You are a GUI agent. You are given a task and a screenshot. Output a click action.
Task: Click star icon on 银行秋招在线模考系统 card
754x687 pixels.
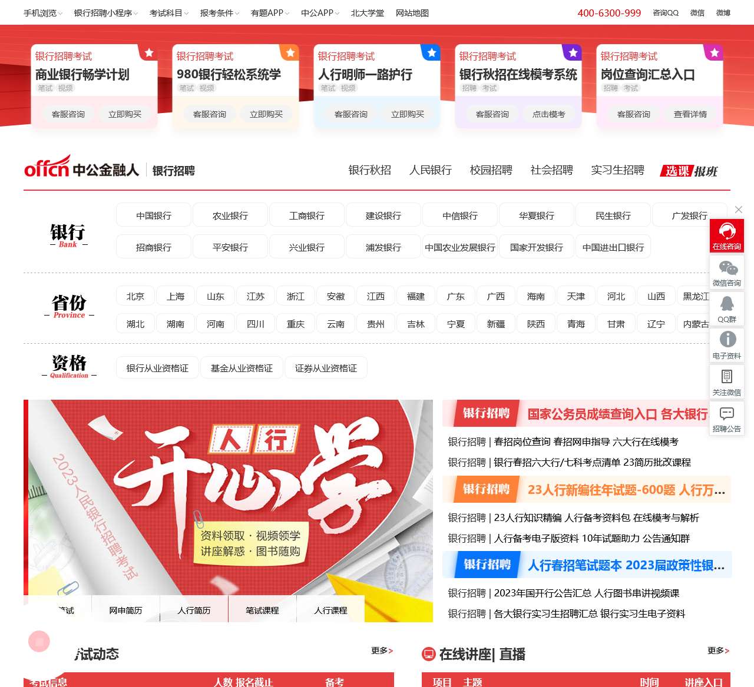click(x=573, y=53)
